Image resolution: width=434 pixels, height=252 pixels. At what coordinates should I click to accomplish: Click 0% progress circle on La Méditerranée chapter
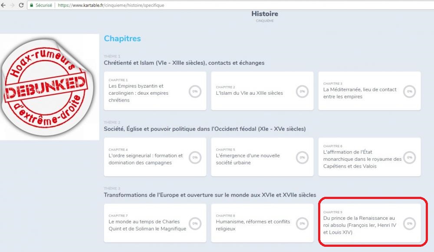pyautogui.click(x=409, y=92)
